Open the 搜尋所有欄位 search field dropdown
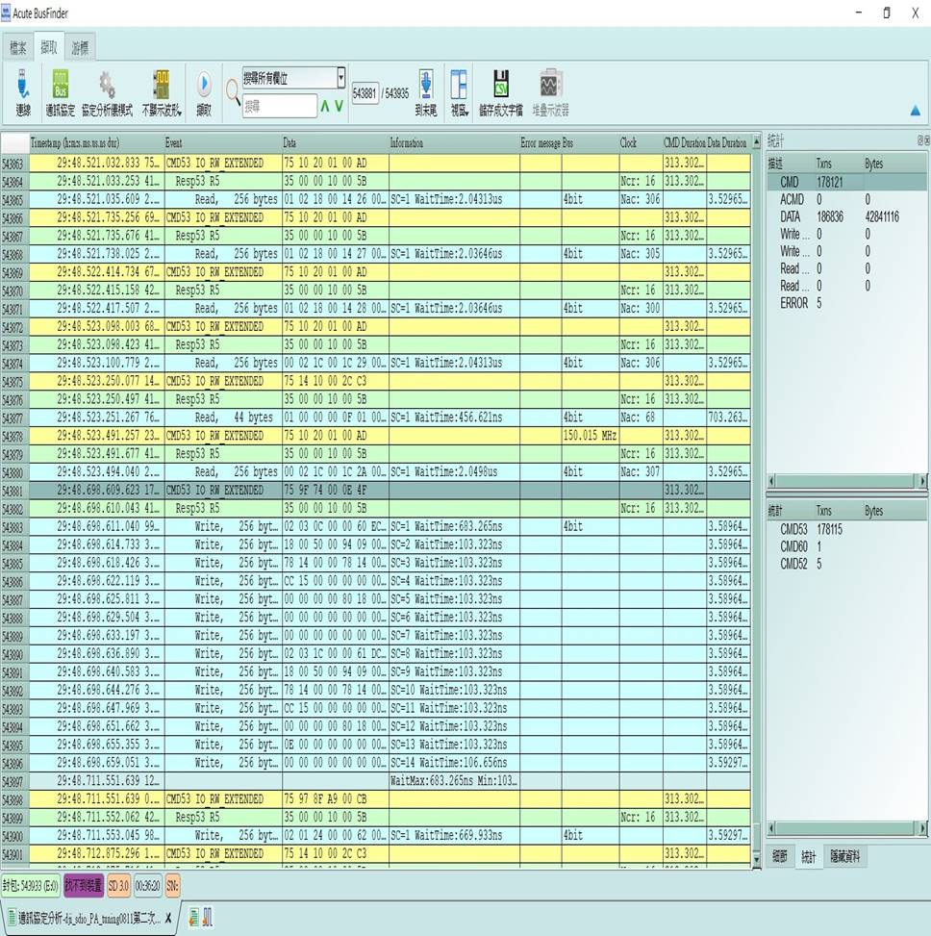Image resolution: width=931 pixels, height=936 pixels. 340,78
